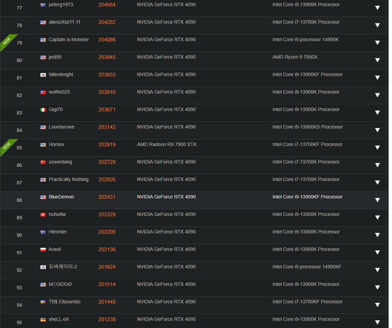Open Loomisrowe user link
Screen dimensions: 392x328
[61, 127]
